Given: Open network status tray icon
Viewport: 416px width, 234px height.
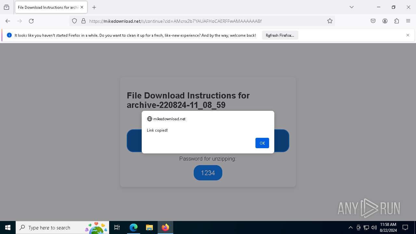Looking at the screenshot, I should 366,227.
